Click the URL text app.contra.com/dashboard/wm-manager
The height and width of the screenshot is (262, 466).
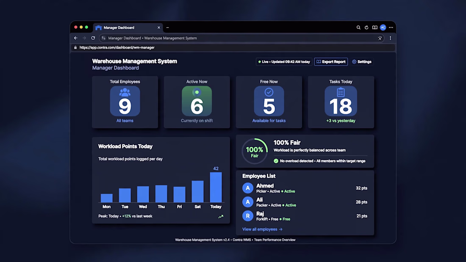pyautogui.click(x=117, y=47)
